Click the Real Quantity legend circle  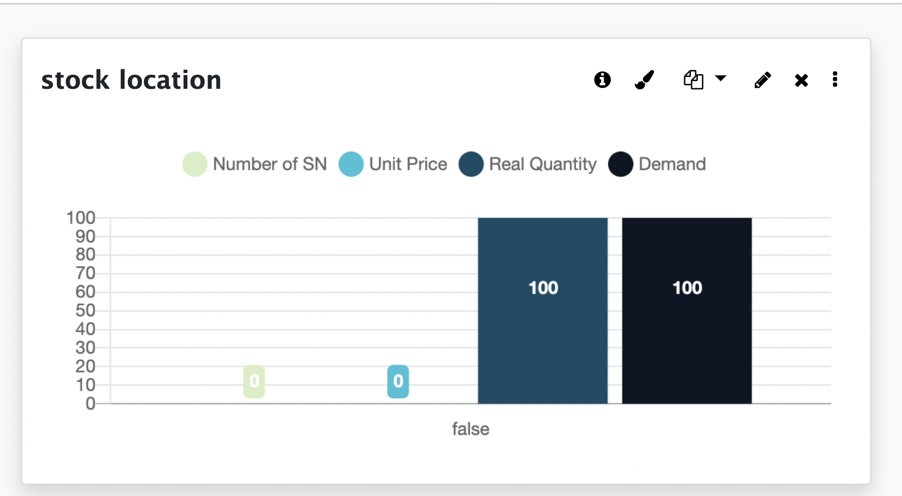(471, 164)
